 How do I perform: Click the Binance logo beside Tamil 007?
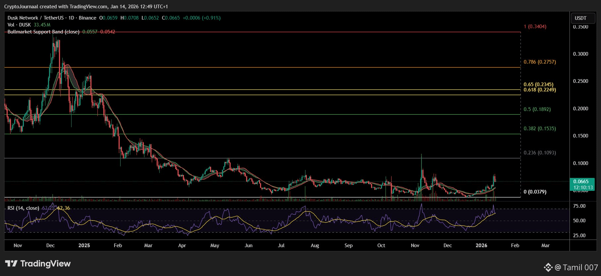(548, 267)
